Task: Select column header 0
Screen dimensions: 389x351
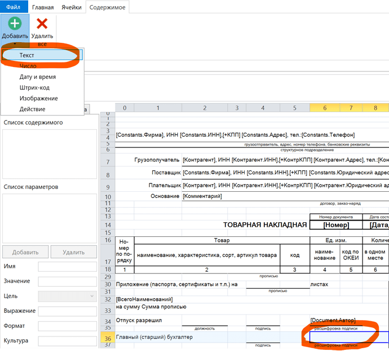Action: (x=125, y=107)
